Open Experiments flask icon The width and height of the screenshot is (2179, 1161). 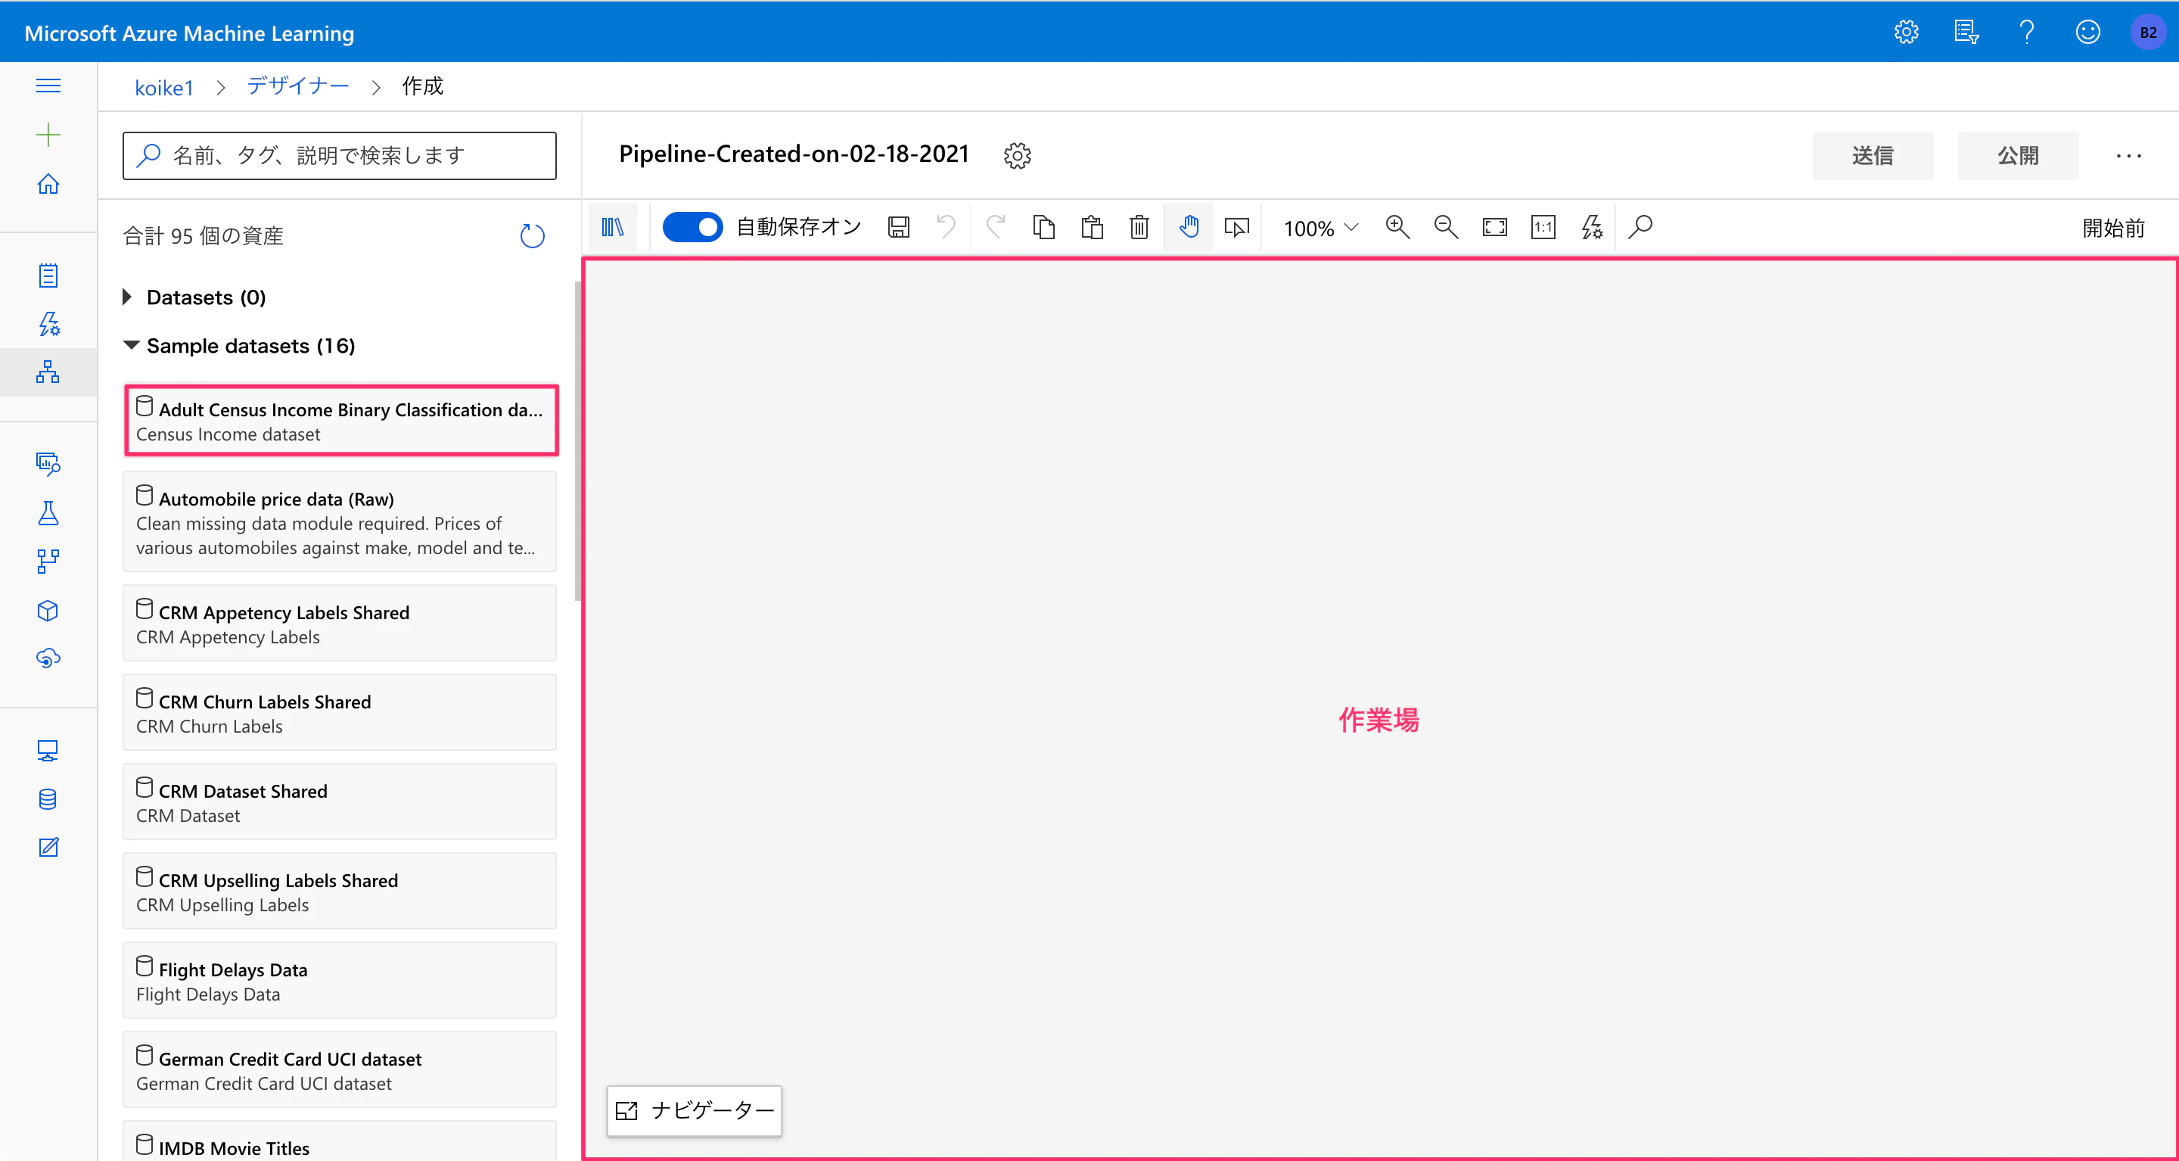click(x=48, y=513)
